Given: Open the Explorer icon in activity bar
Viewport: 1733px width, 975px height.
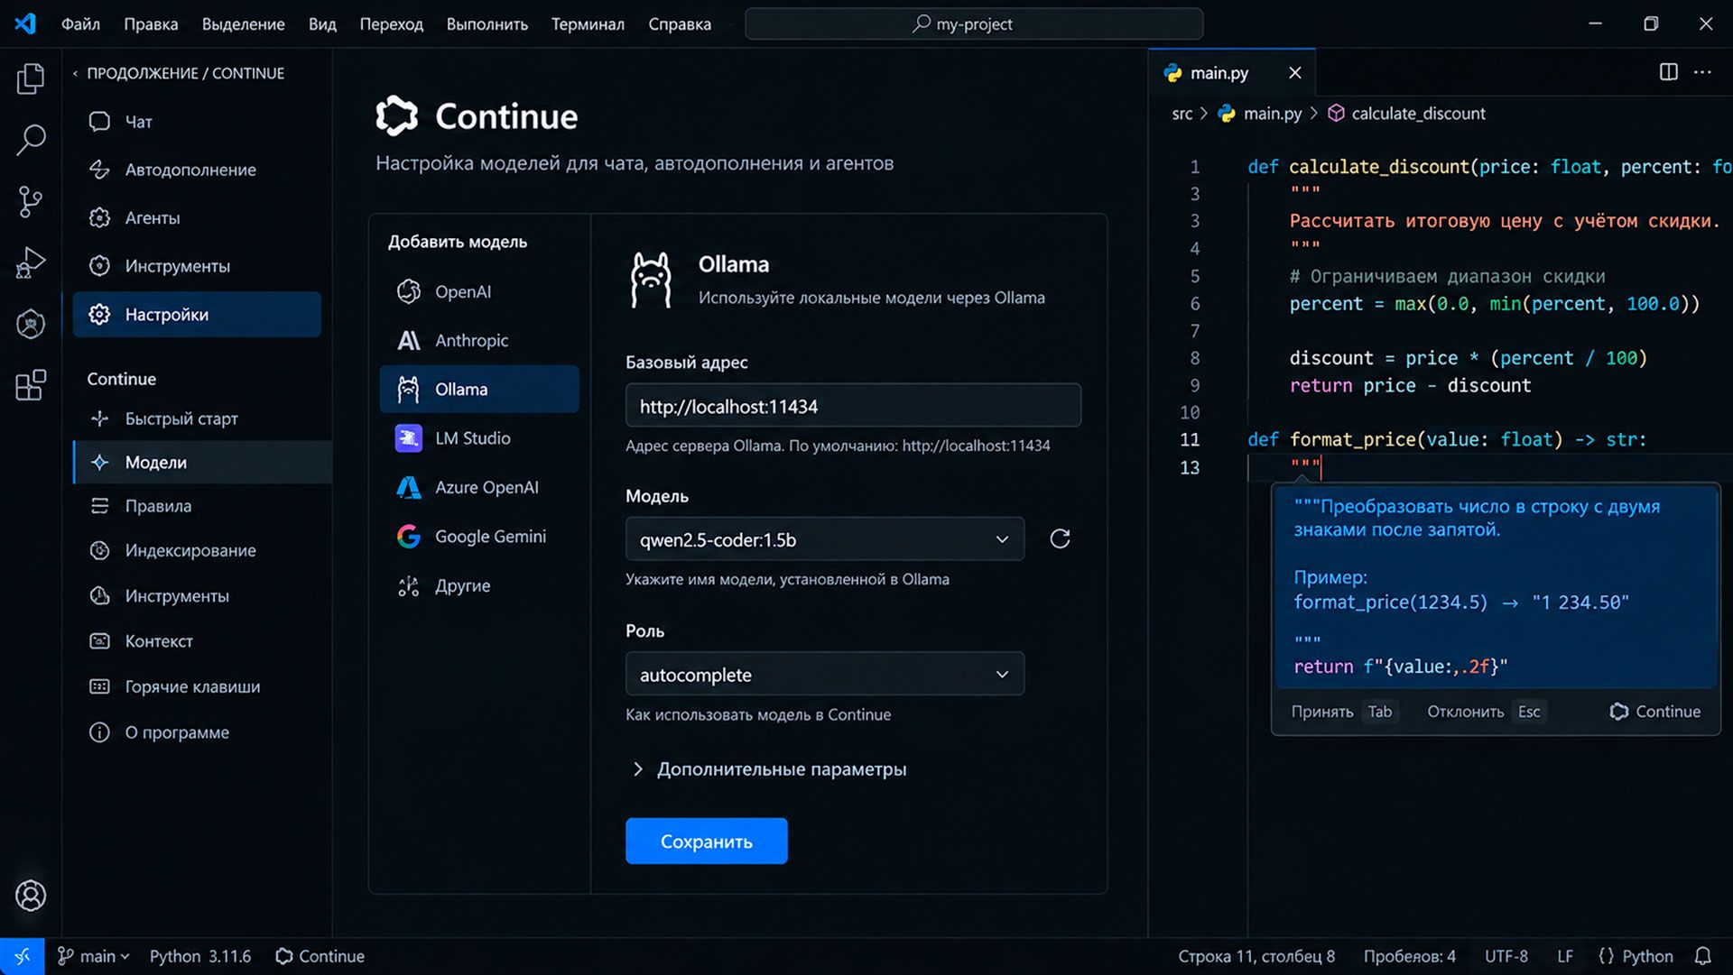Looking at the screenshot, I should click(31, 78).
